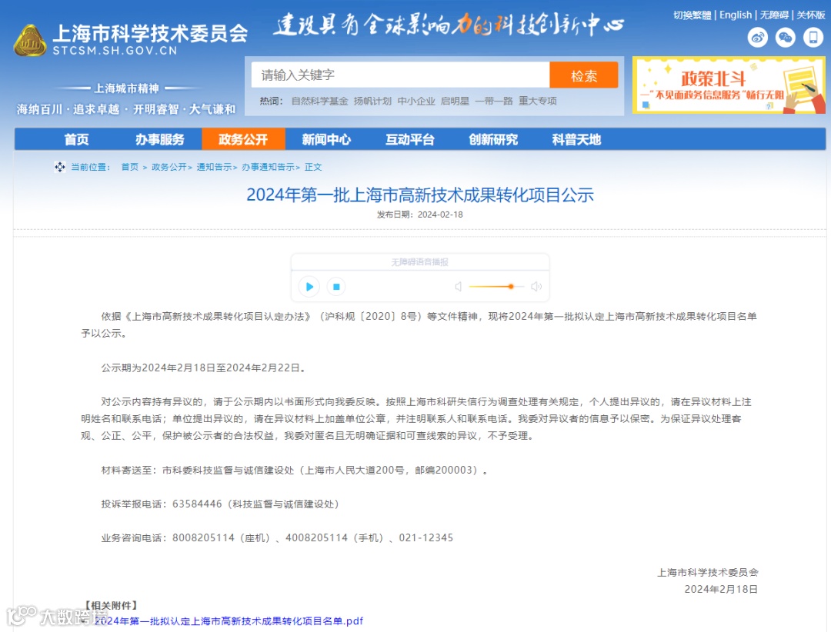Click the article title 2024年第一批上海市高新技术成果转化项目公示
The image size is (831, 632).
tap(420, 195)
